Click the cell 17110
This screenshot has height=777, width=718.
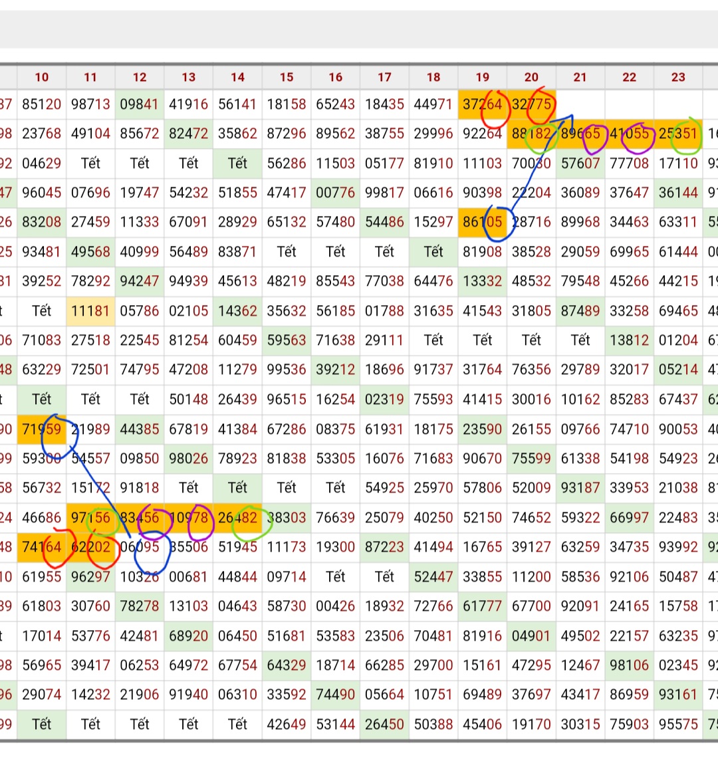pyautogui.click(x=678, y=164)
